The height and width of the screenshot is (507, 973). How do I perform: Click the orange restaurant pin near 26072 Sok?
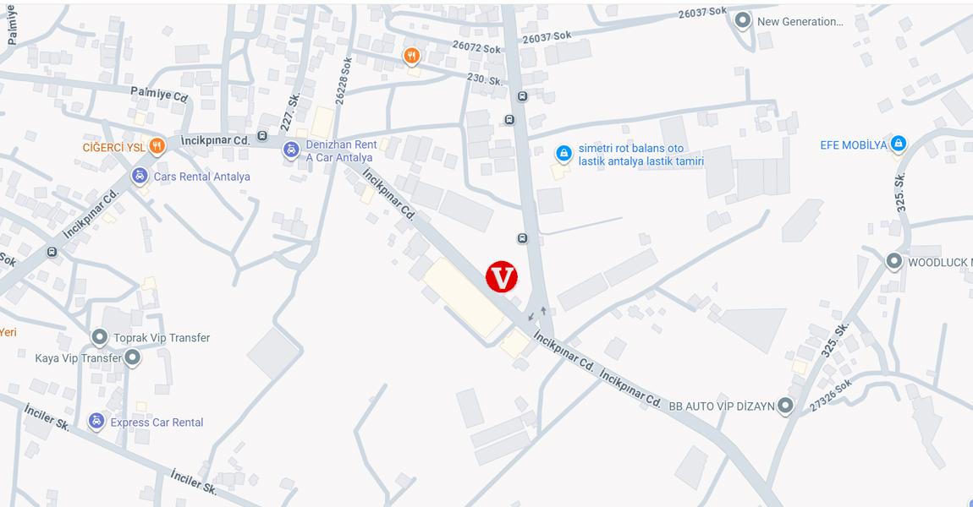tap(411, 57)
